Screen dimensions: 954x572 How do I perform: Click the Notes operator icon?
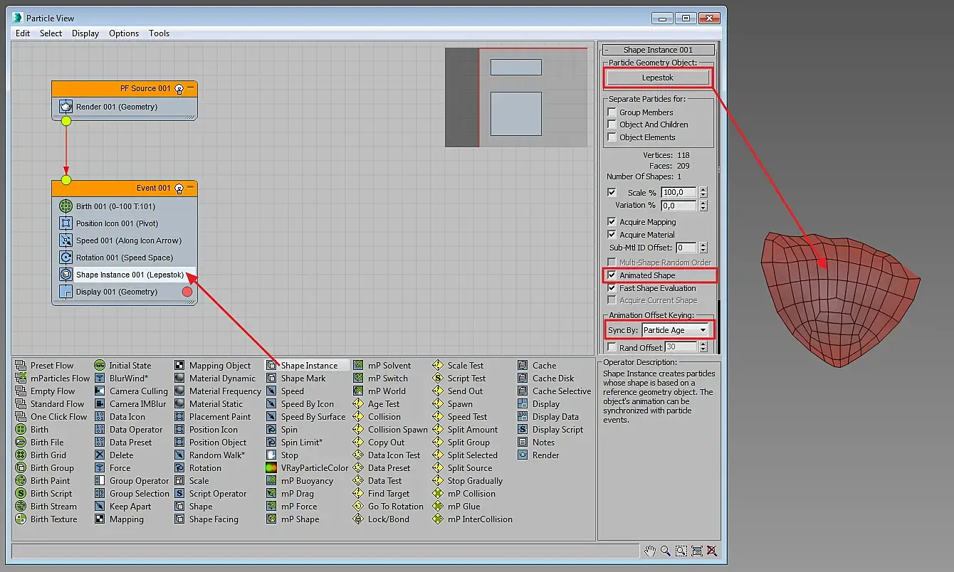coord(523,443)
